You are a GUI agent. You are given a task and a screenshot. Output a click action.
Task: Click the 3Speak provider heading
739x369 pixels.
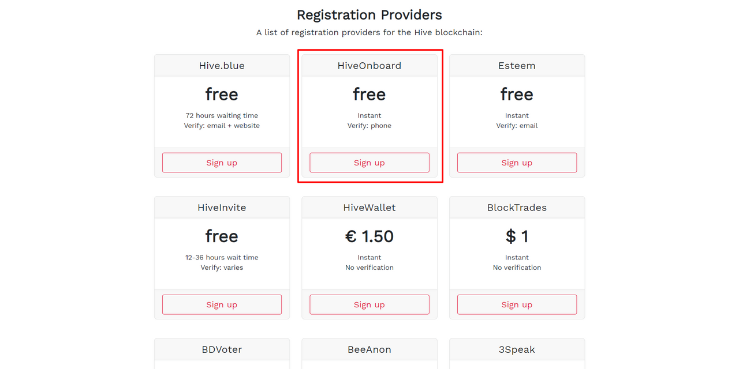[517, 349]
